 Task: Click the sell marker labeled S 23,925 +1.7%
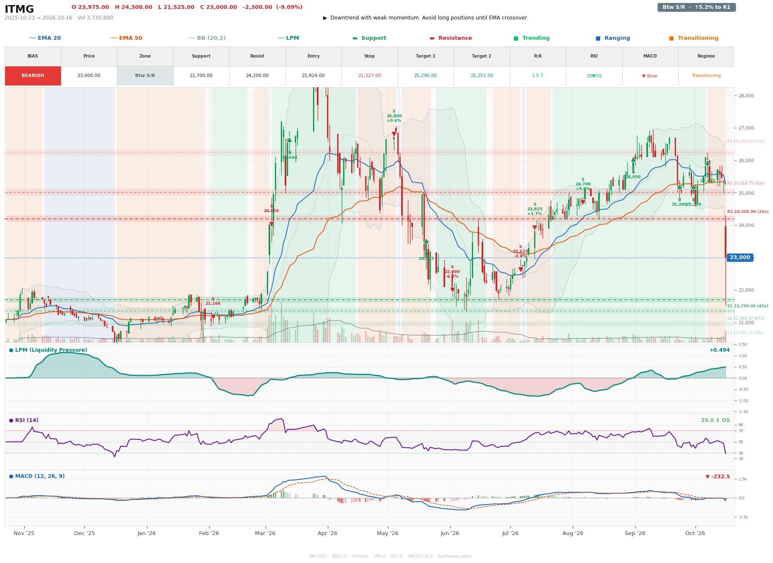tap(535, 228)
